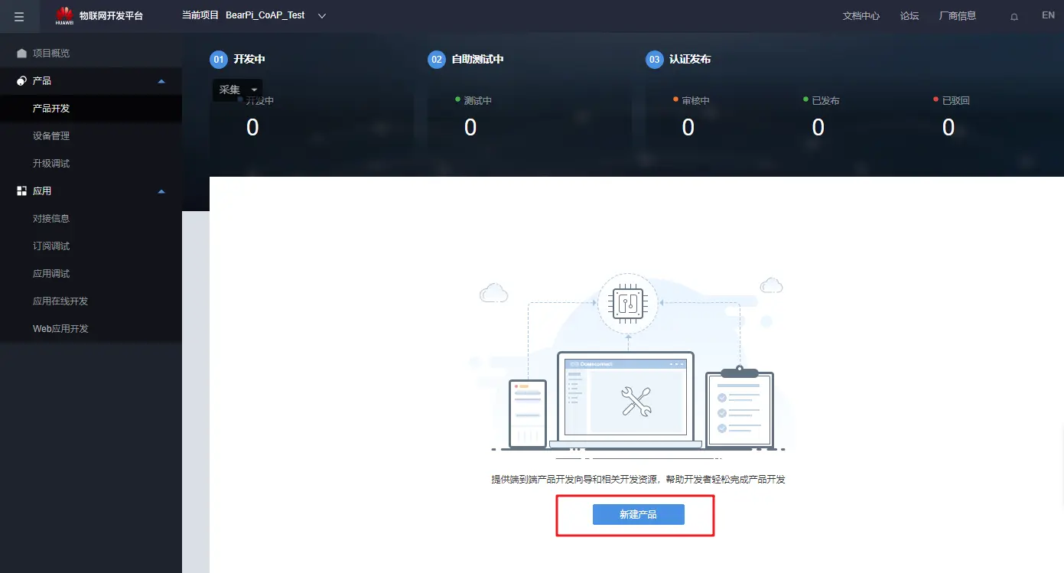This screenshot has width=1064, height=573.
Task: Click the chip icon in illustration
Action: [628, 304]
